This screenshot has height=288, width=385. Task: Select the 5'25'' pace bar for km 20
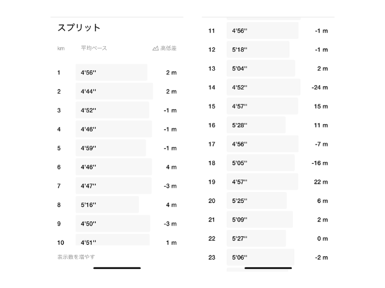[x=257, y=200]
